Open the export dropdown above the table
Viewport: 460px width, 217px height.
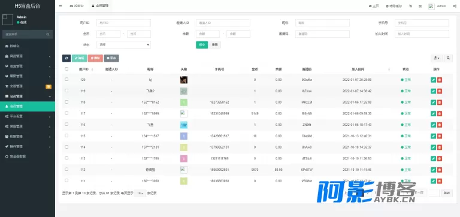[x=437, y=58]
